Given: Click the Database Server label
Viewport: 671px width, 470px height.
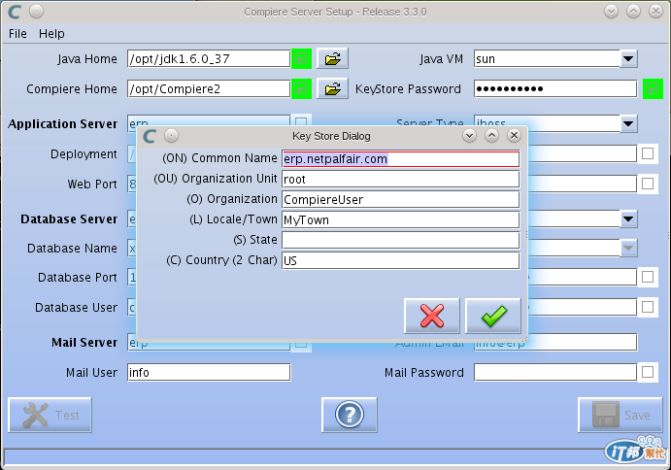Looking at the screenshot, I should point(69,219).
